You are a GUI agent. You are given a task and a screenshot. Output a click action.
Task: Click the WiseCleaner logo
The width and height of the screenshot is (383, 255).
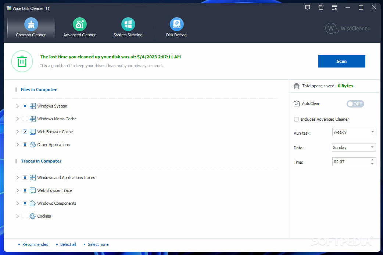click(347, 28)
